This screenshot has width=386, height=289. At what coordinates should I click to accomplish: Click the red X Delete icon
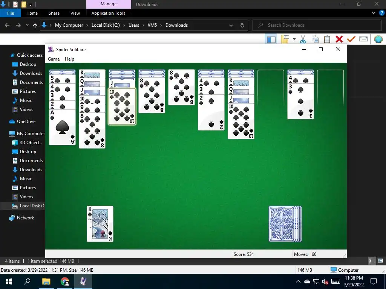(339, 39)
